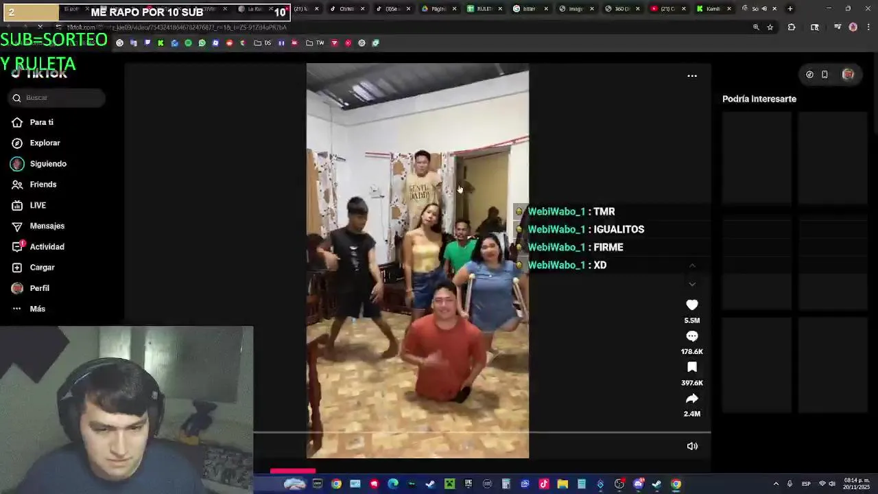Open Chrome extensions puzzle icon
Screen dimensions: 878x494
tap(792, 27)
